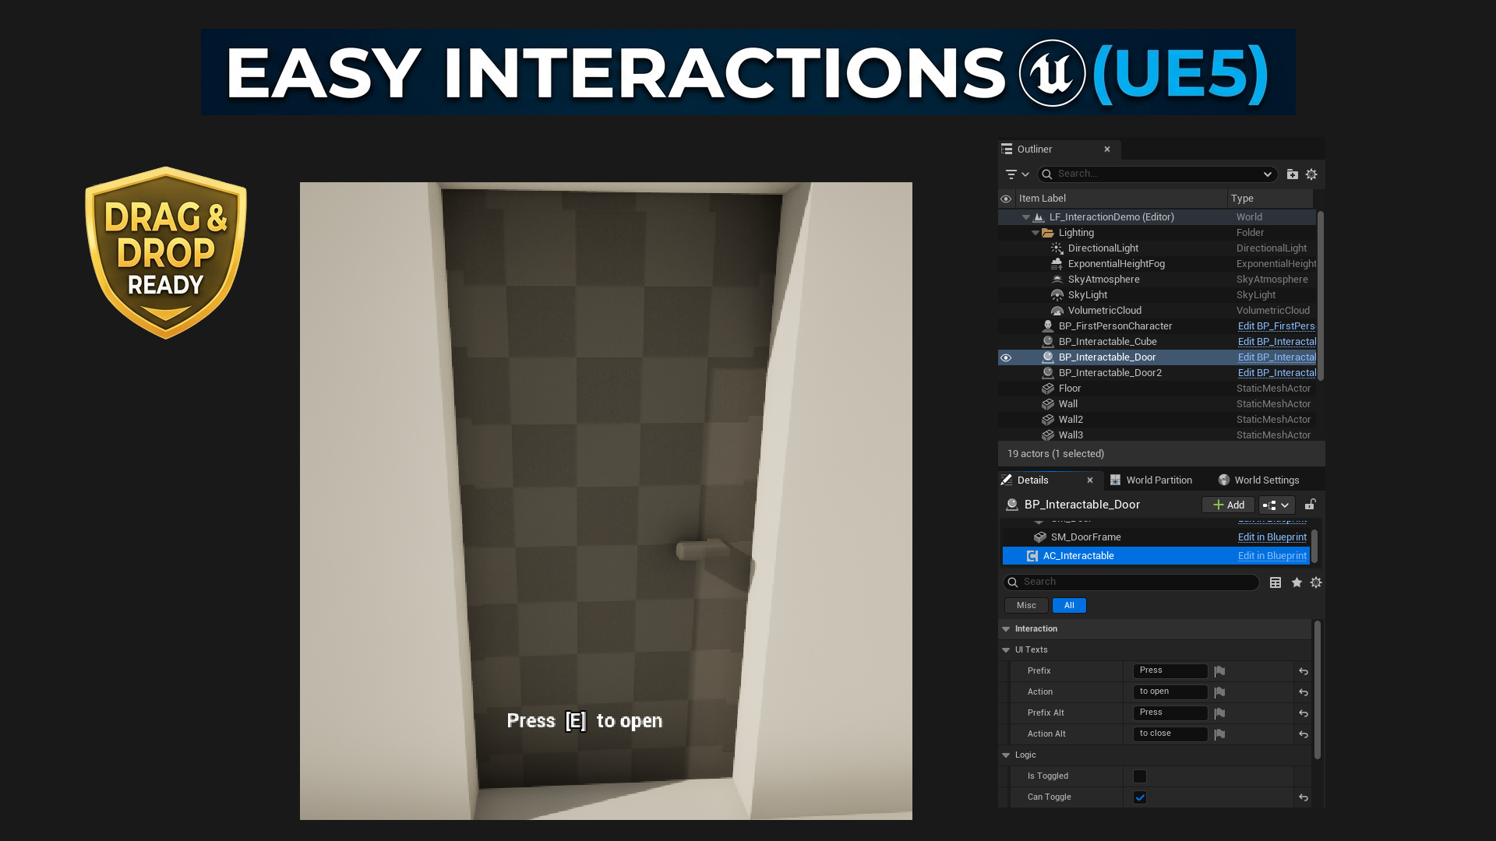Show only favorites star icon
The height and width of the screenshot is (841, 1496).
pyautogui.click(x=1297, y=582)
